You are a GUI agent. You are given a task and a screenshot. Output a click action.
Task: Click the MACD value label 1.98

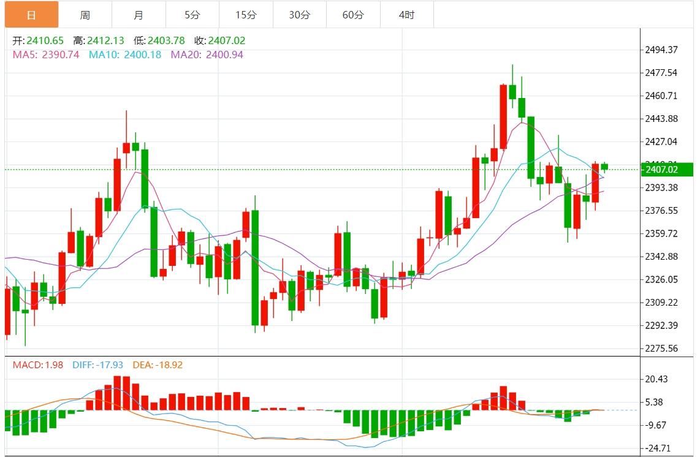pos(36,365)
